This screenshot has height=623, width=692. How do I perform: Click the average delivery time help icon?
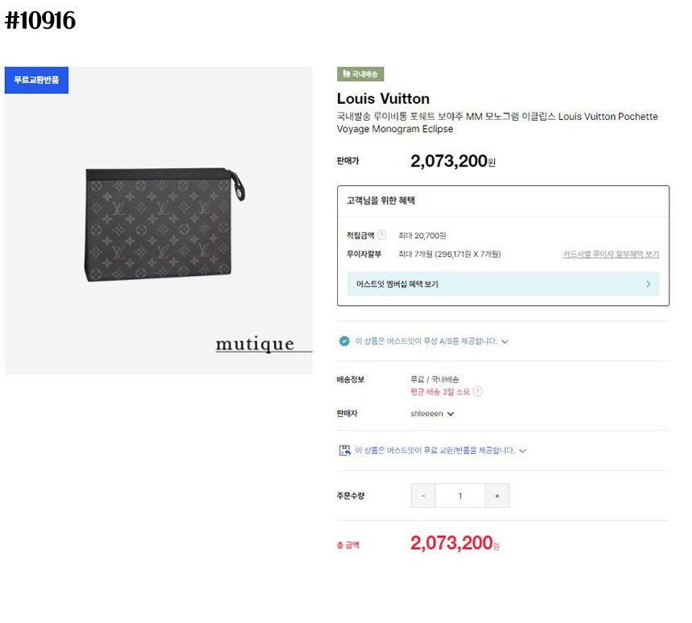pos(478,392)
